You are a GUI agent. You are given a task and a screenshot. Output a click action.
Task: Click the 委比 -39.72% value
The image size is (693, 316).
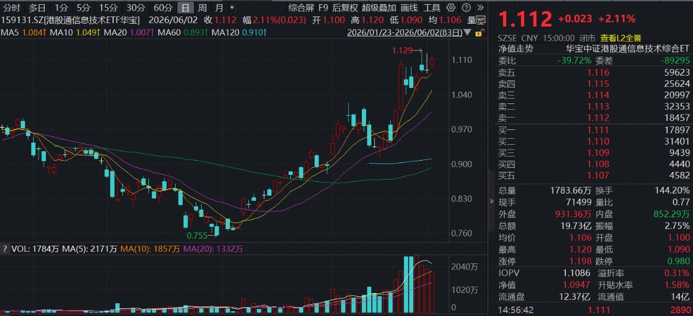pyautogui.click(x=575, y=60)
